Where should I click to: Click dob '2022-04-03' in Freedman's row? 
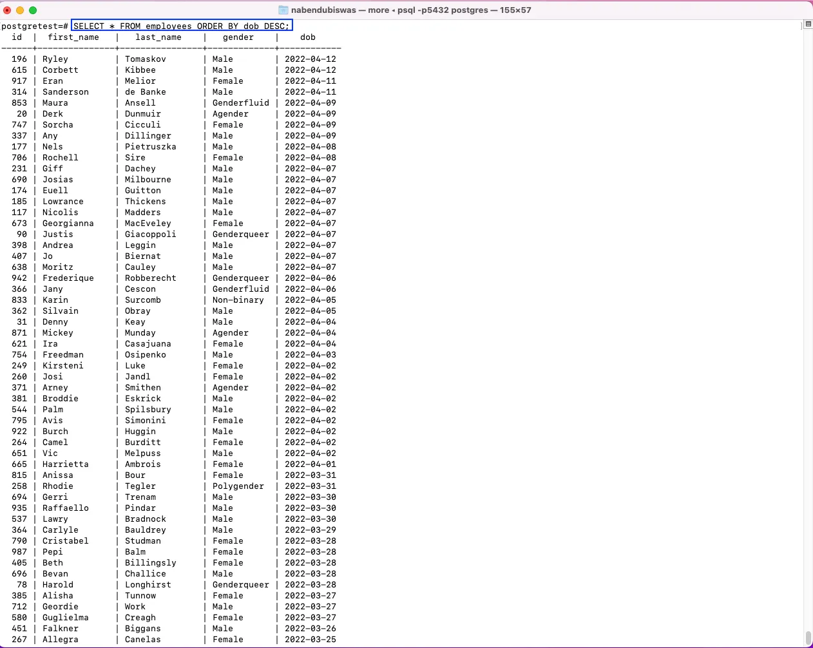(311, 355)
